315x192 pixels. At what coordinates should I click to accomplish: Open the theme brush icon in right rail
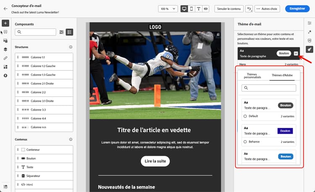tap(310, 49)
